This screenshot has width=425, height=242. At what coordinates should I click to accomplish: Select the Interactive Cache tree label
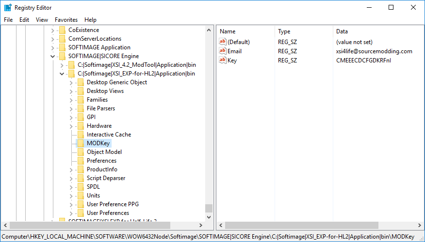pyautogui.click(x=109, y=135)
